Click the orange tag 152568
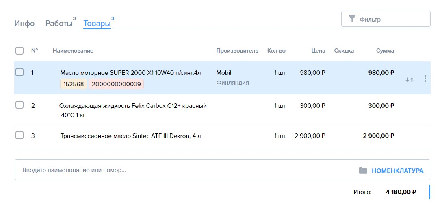This screenshot has height=210, width=442. (x=74, y=84)
